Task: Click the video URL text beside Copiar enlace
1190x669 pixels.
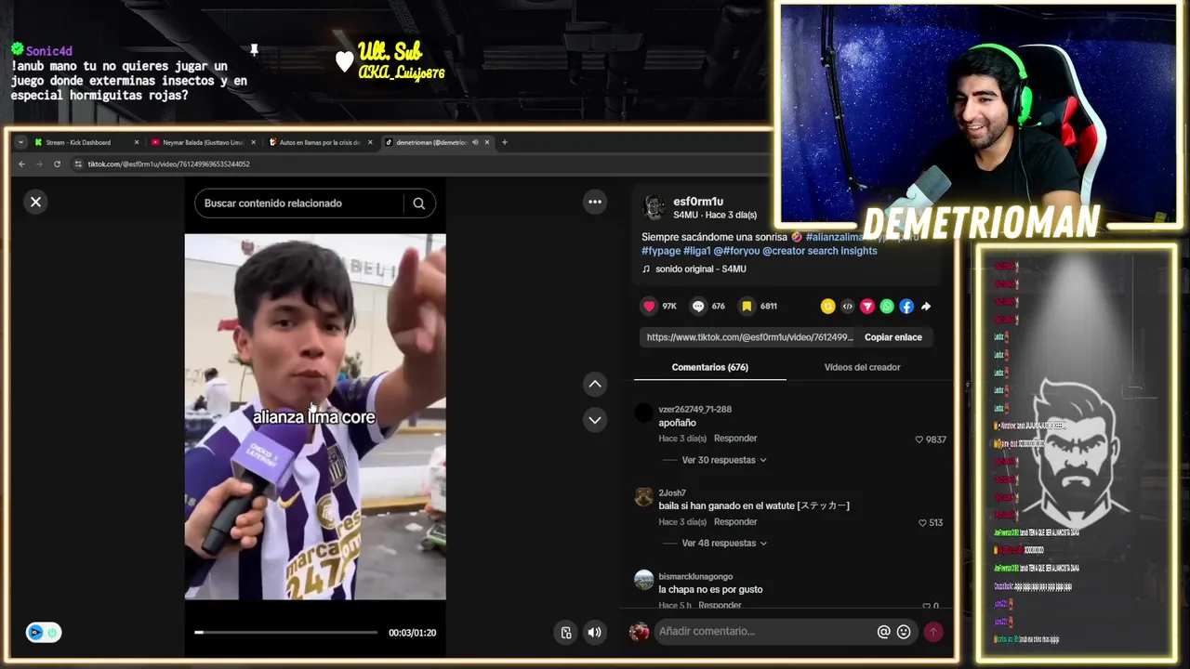Action: (x=749, y=337)
